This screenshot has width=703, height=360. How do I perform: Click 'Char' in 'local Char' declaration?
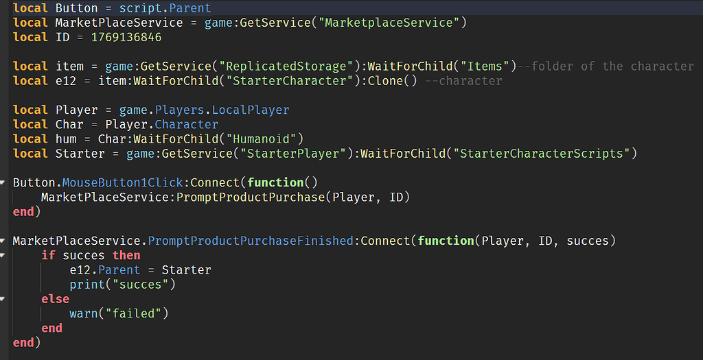69,124
